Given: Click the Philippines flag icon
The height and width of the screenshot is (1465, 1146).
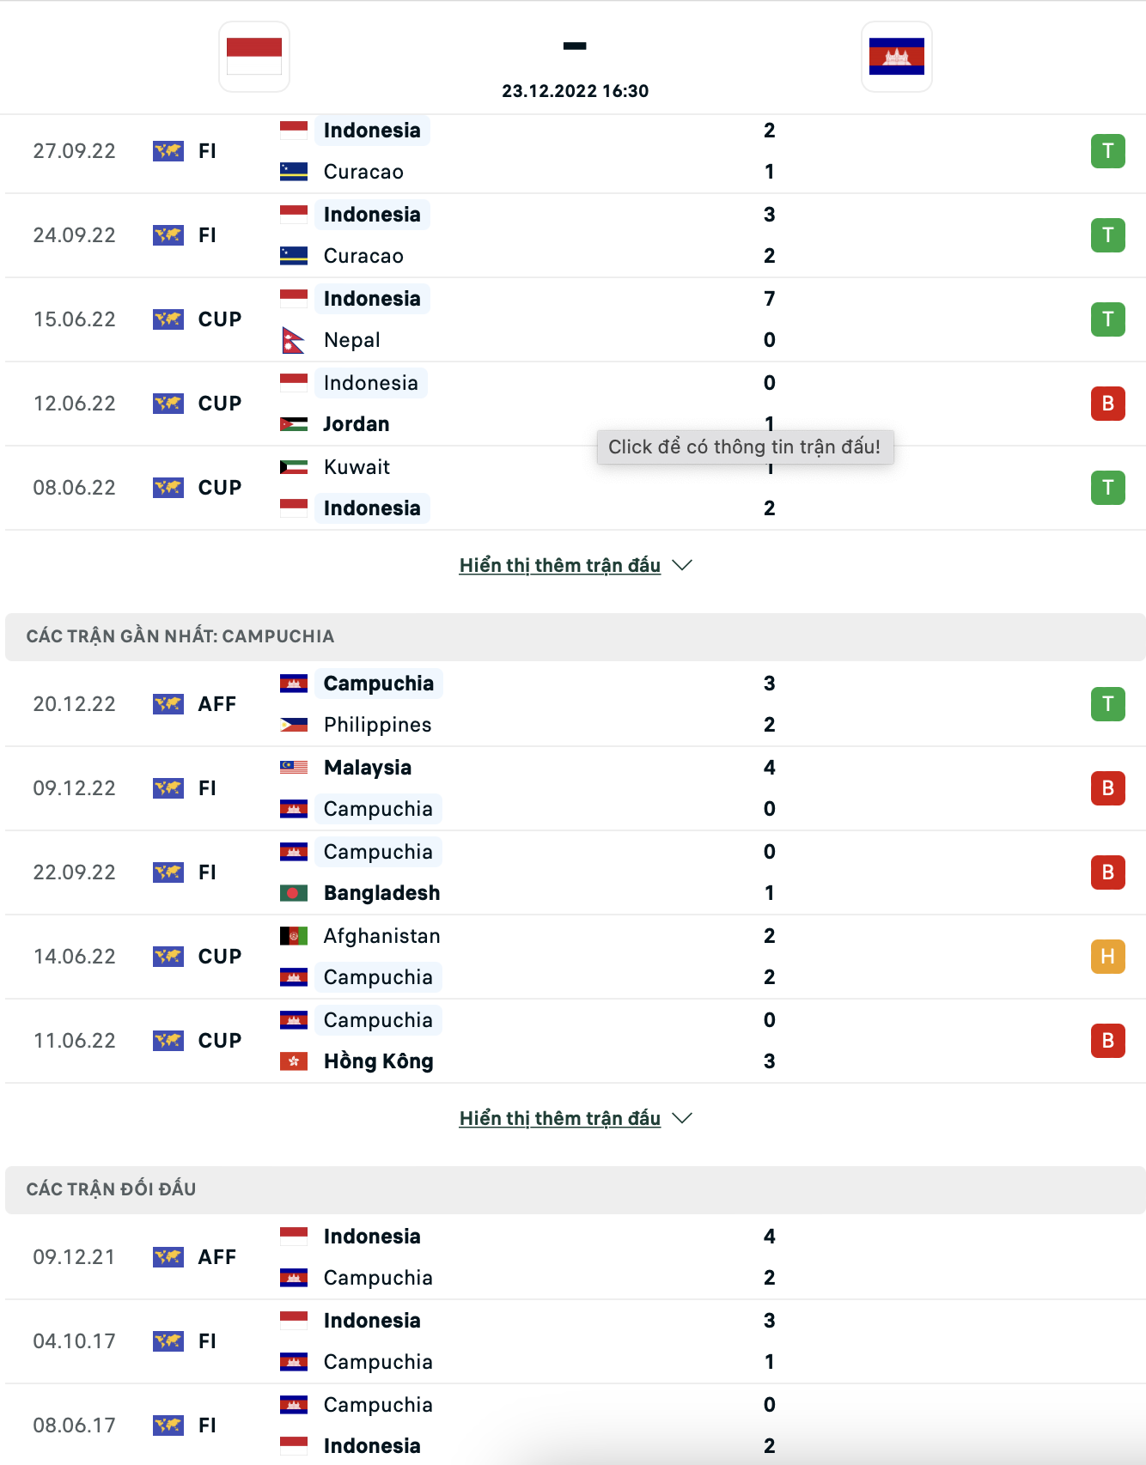Looking at the screenshot, I should coord(294,725).
